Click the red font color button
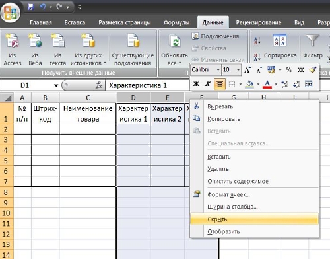The height and width of the screenshot is (259, 330). click(x=267, y=84)
